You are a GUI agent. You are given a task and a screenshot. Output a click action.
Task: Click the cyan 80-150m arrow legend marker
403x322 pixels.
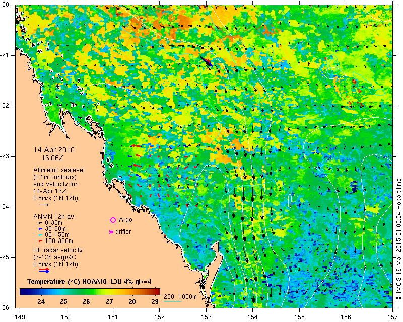click(x=40, y=235)
